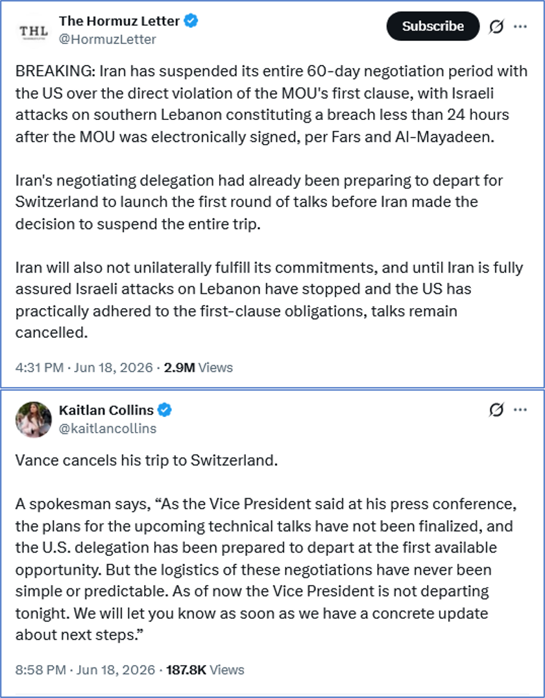The width and height of the screenshot is (545, 698).
Task: Click the THL profile avatar
Action: (33, 31)
